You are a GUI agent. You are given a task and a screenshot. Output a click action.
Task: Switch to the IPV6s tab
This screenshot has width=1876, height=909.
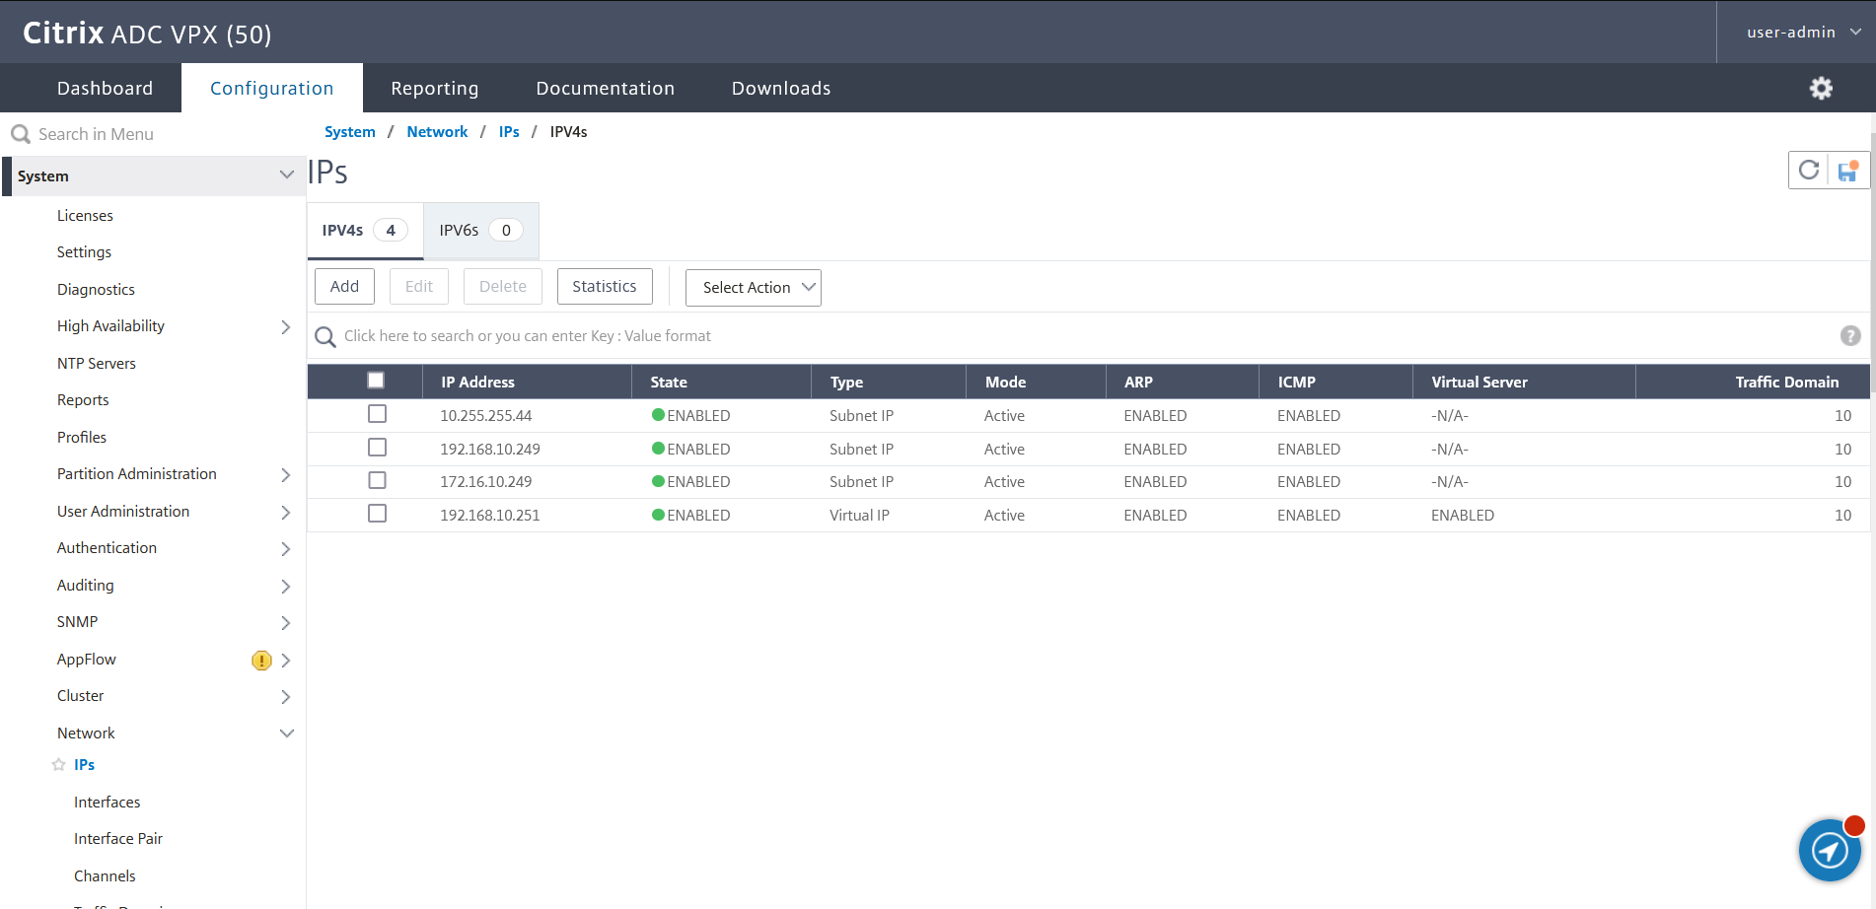[479, 230]
